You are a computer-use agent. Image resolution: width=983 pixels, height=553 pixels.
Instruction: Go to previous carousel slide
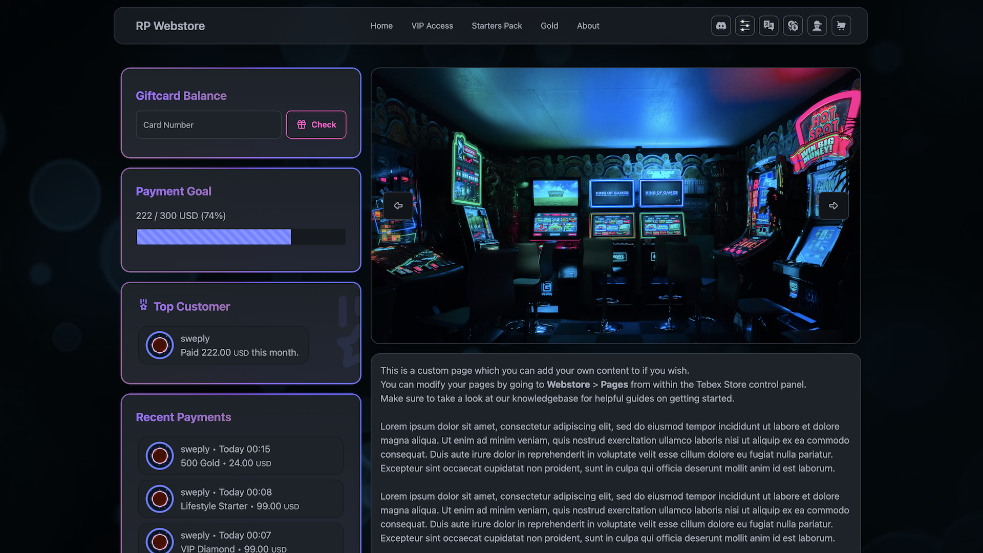398,206
